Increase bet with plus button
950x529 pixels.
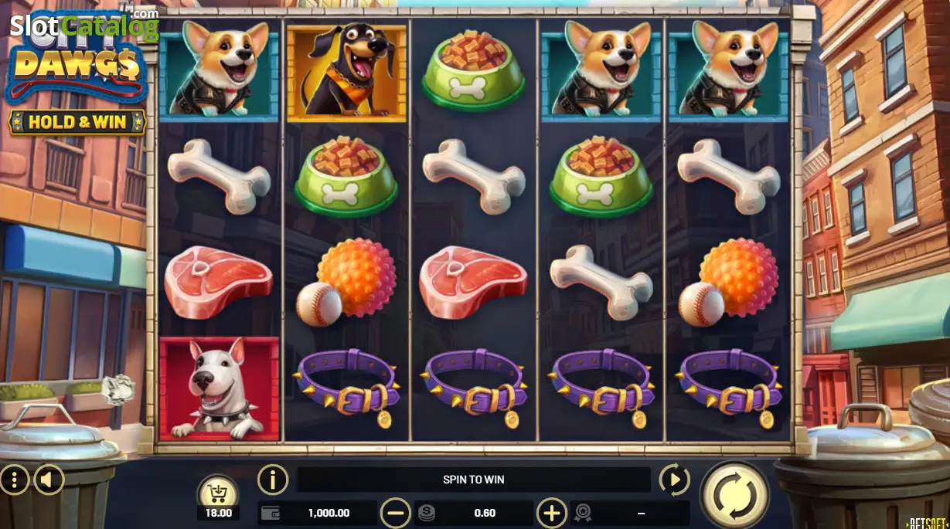click(551, 513)
